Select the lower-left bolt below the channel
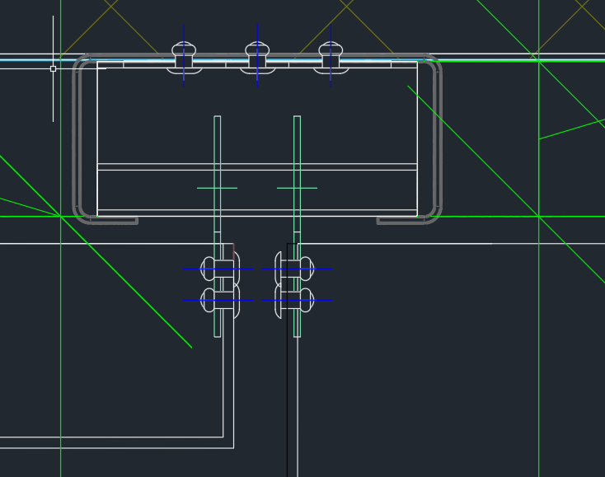 218,300
